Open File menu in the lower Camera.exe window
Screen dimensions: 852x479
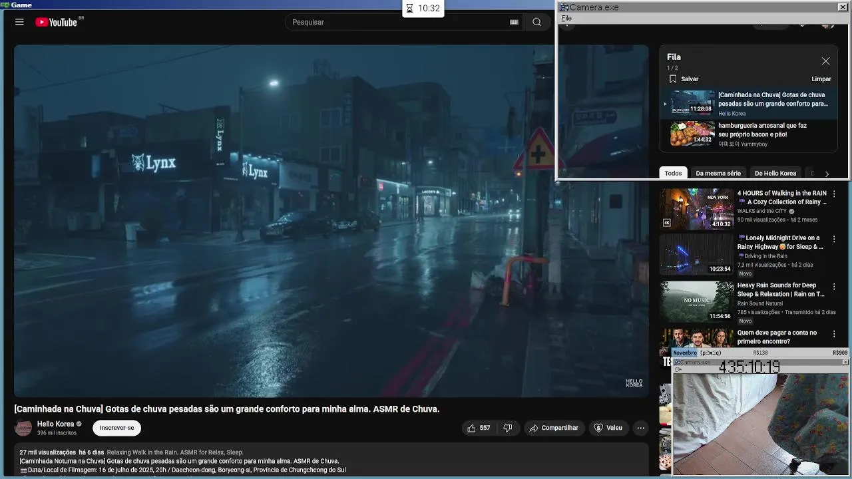(678, 369)
